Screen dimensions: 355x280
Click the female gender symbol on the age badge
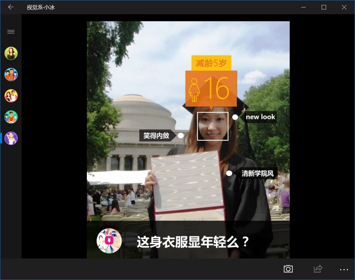point(194,88)
